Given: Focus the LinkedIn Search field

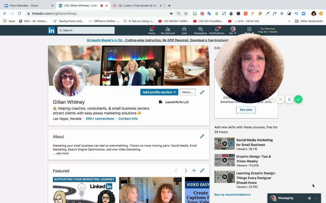Looking at the screenshot, I should 86,30.
